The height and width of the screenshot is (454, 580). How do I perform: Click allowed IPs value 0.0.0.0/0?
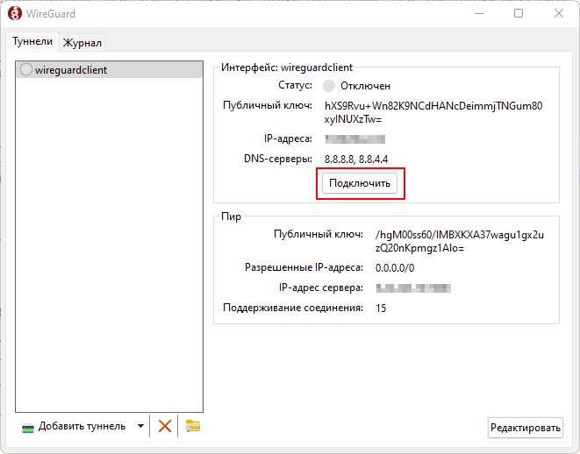pos(395,268)
